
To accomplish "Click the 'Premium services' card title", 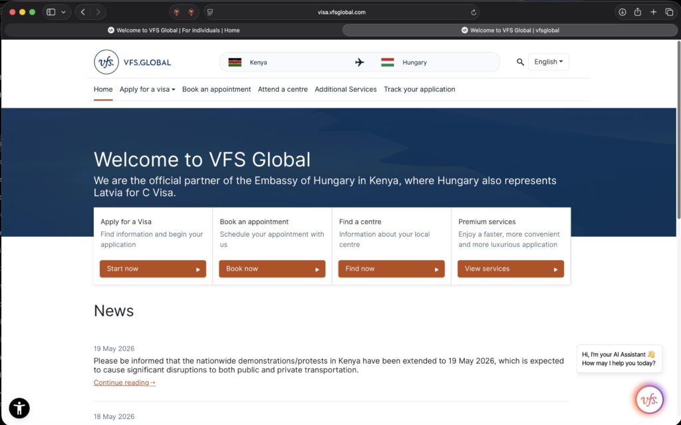I will point(487,221).
